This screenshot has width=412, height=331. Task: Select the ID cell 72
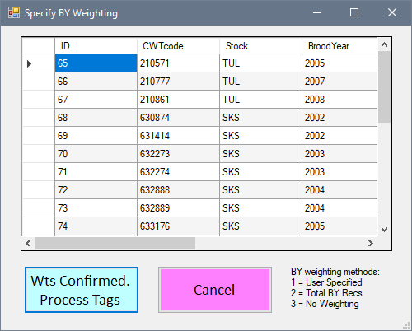pos(96,190)
